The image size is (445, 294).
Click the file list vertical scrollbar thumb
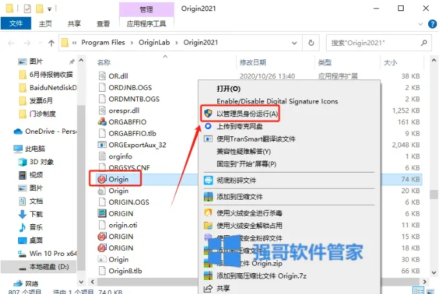pos(433,194)
